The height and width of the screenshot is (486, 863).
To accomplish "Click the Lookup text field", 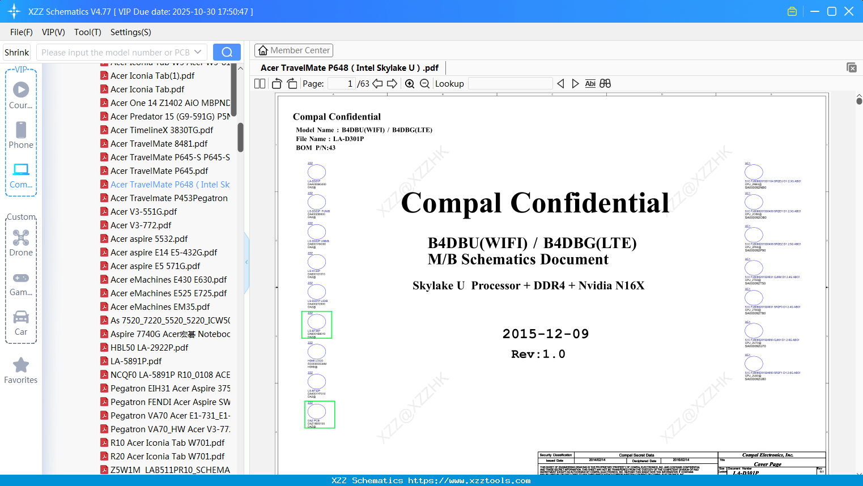I will [511, 84].
